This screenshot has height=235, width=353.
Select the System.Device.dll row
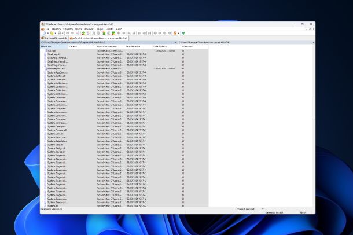(124, 152)
